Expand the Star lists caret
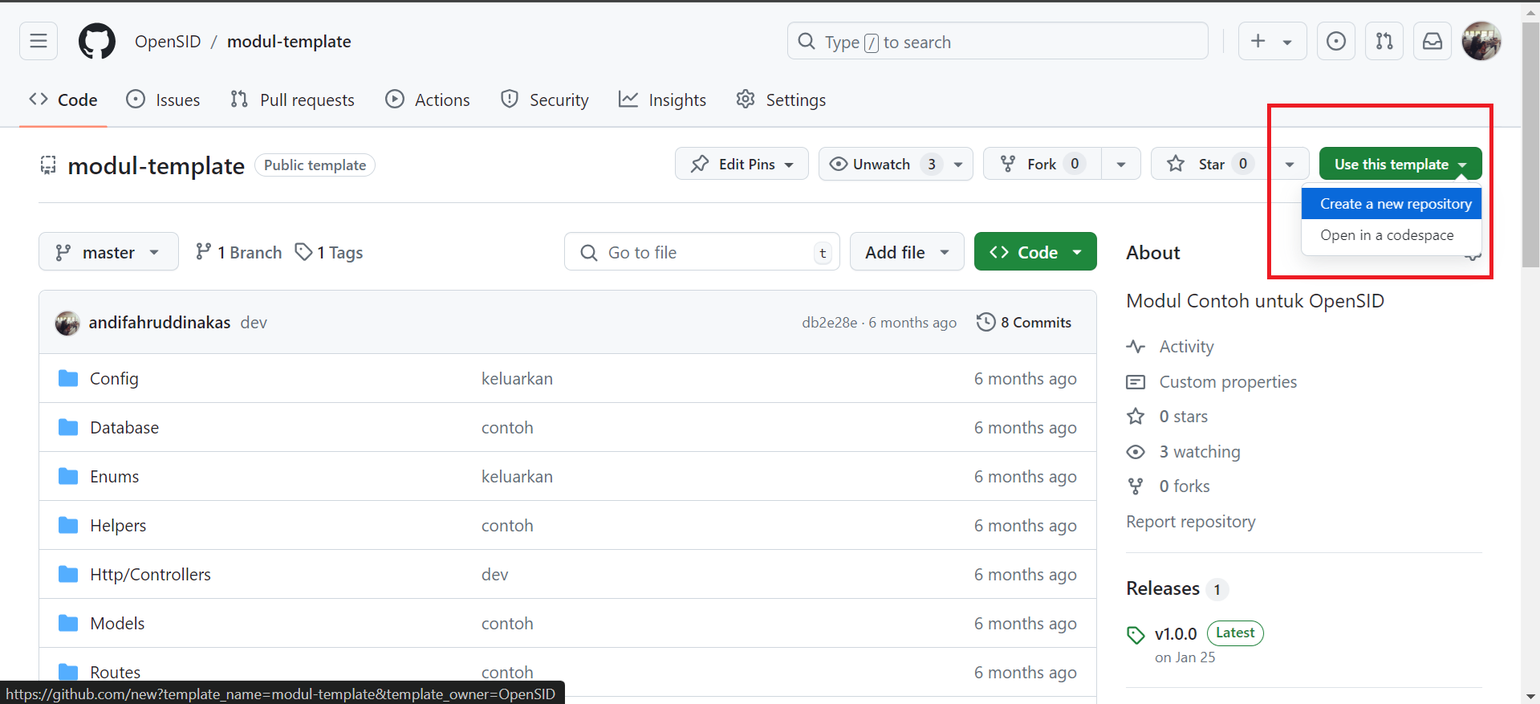The height and width of the screenshot is (704, 1540). point(1290,164)
